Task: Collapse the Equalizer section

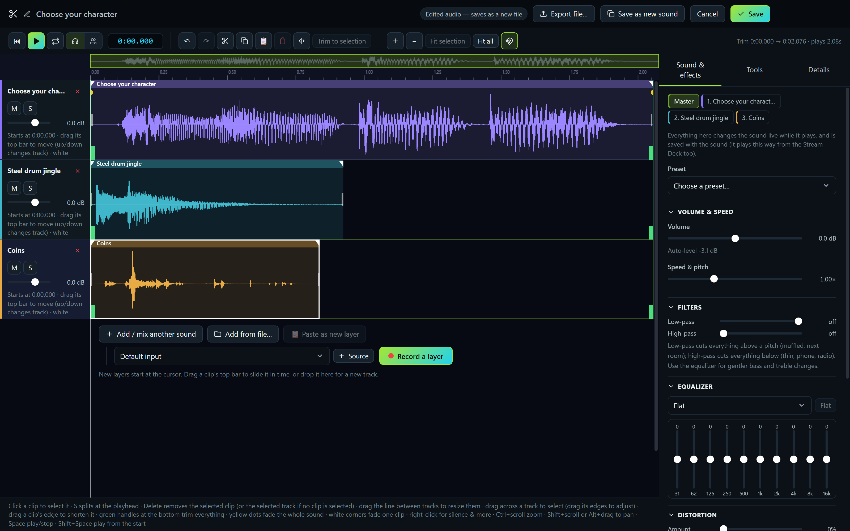Action: coord(691,386)
